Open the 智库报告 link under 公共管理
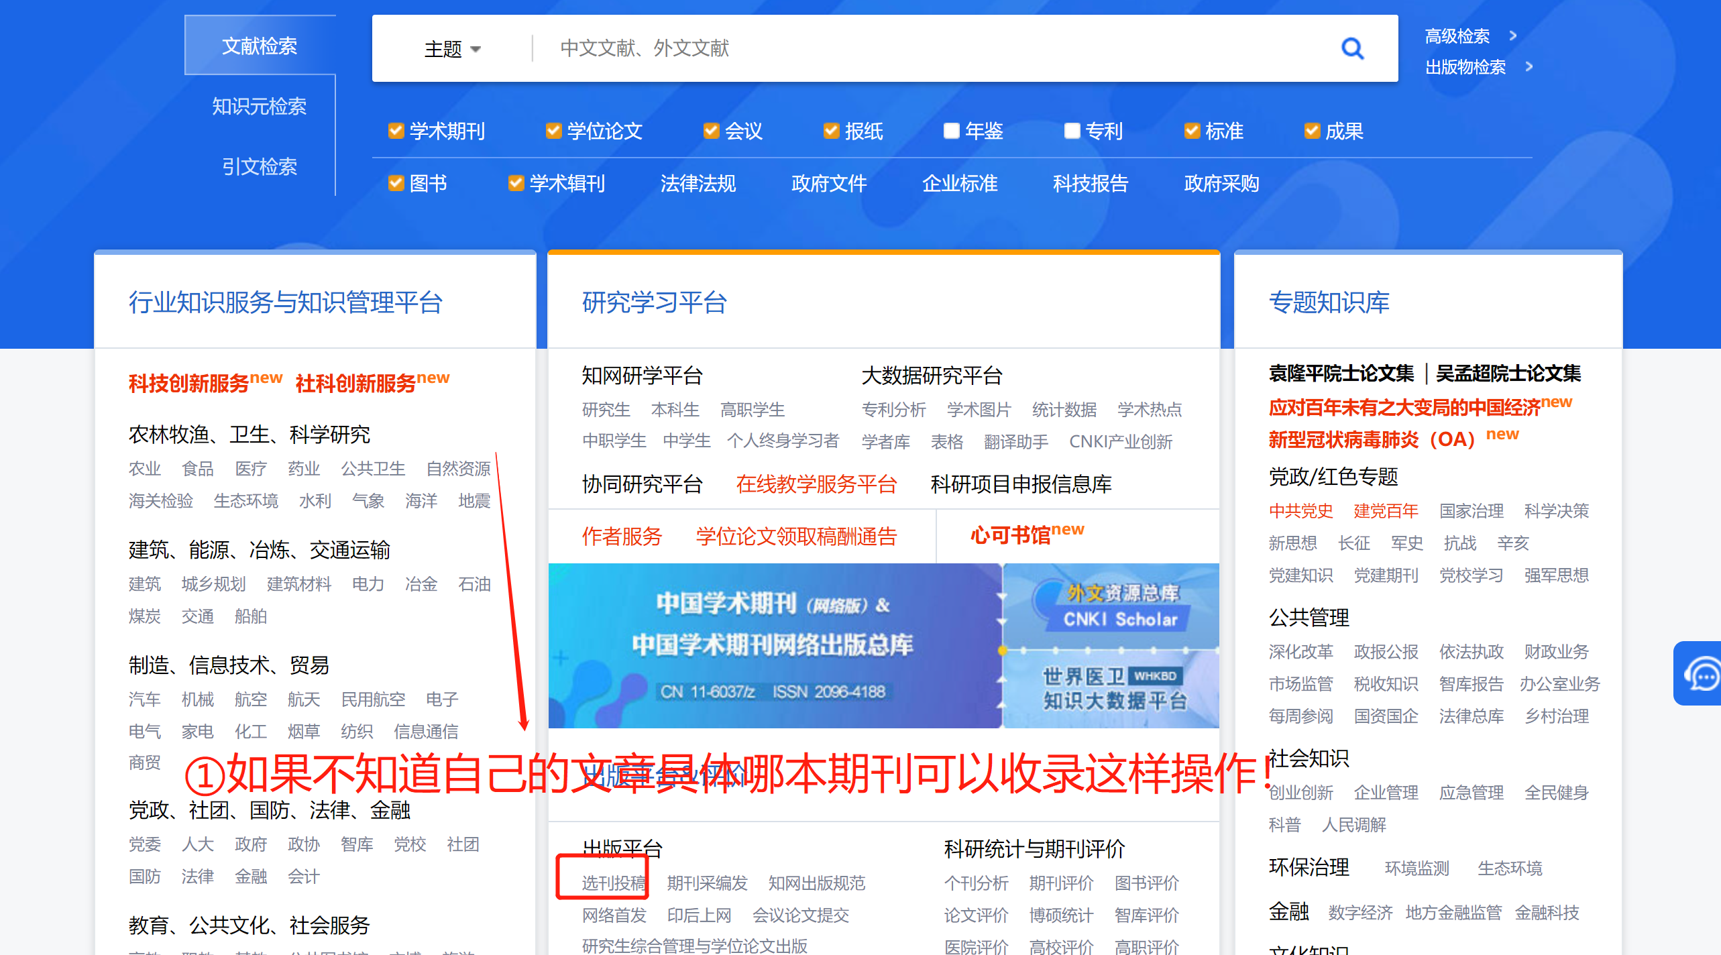Screen dimensions: 1721x955 [1471, 683]
